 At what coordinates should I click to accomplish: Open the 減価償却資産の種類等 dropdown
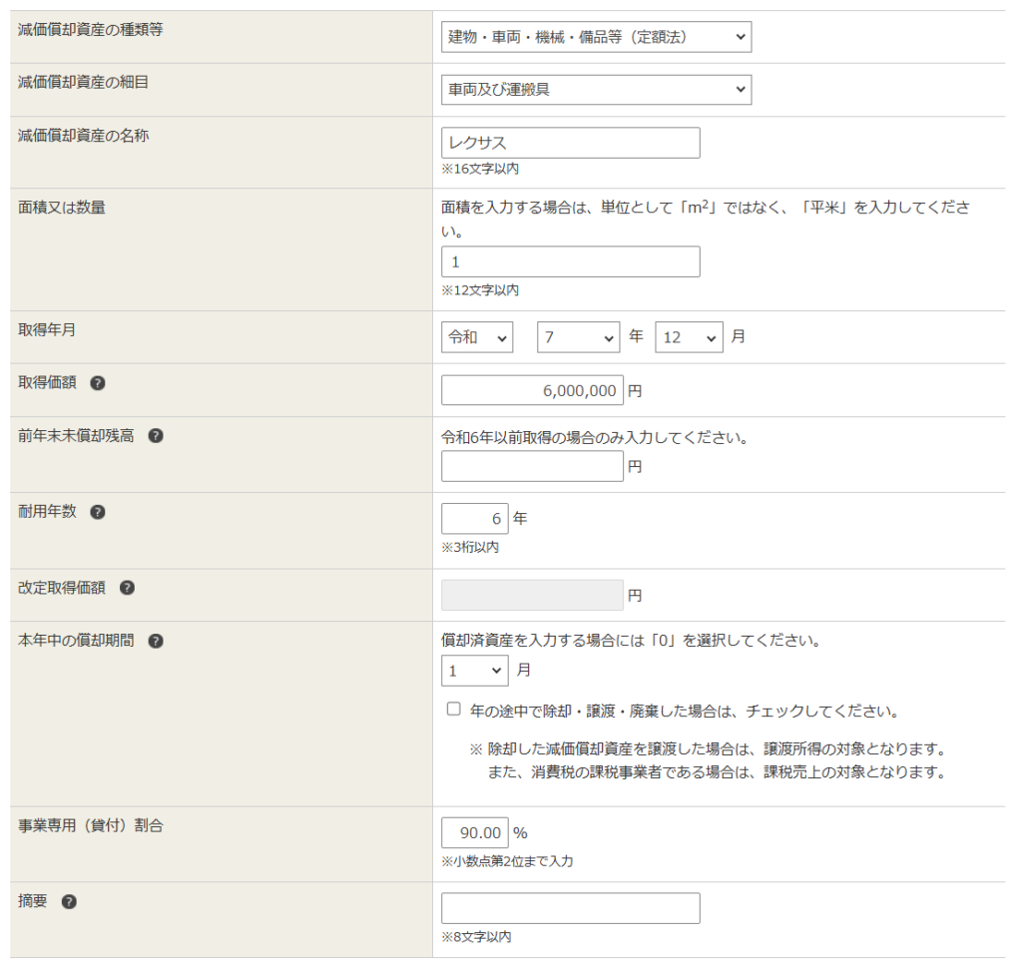click(596, 37)
